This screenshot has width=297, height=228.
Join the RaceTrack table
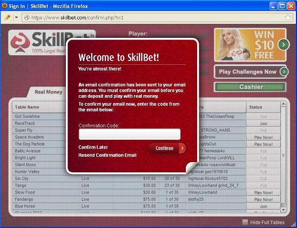[x=264, y=124]
